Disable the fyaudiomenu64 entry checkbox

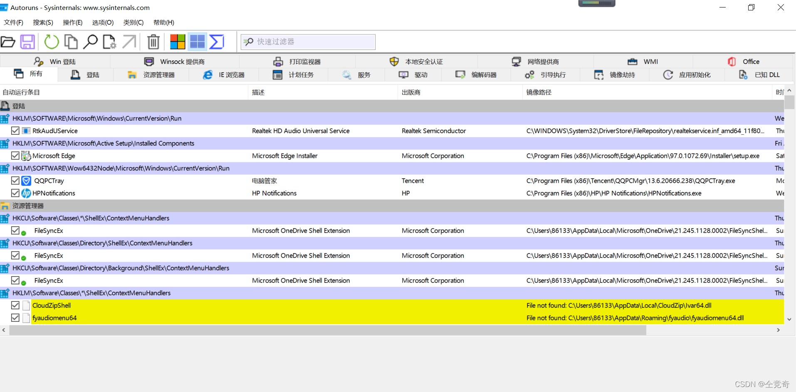[15, 318]
